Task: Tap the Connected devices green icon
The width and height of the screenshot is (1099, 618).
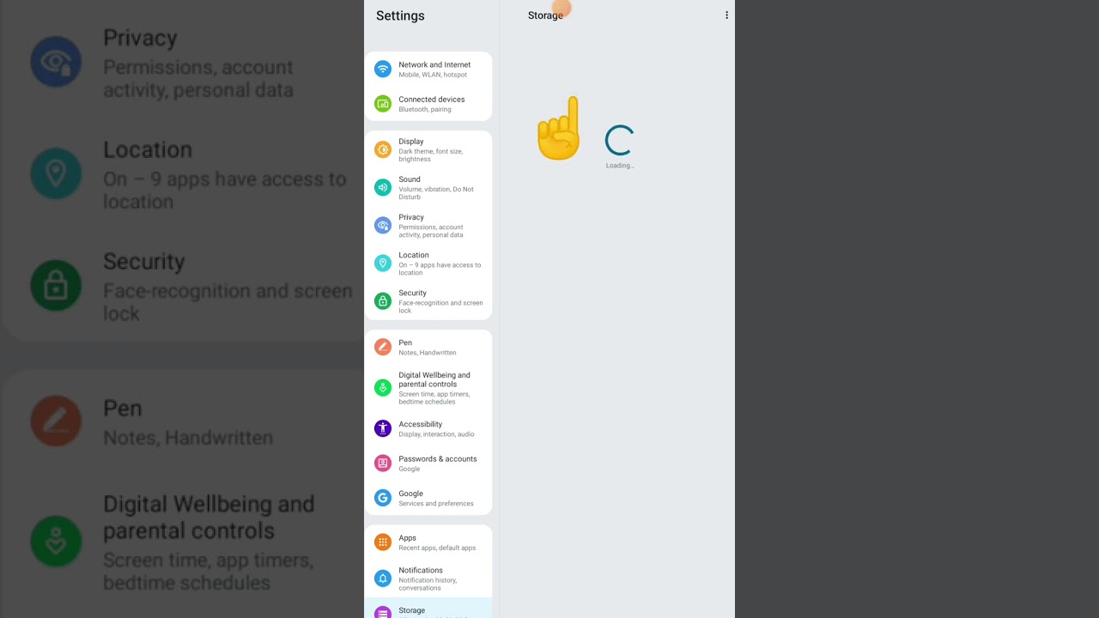Action: [383, 104]
